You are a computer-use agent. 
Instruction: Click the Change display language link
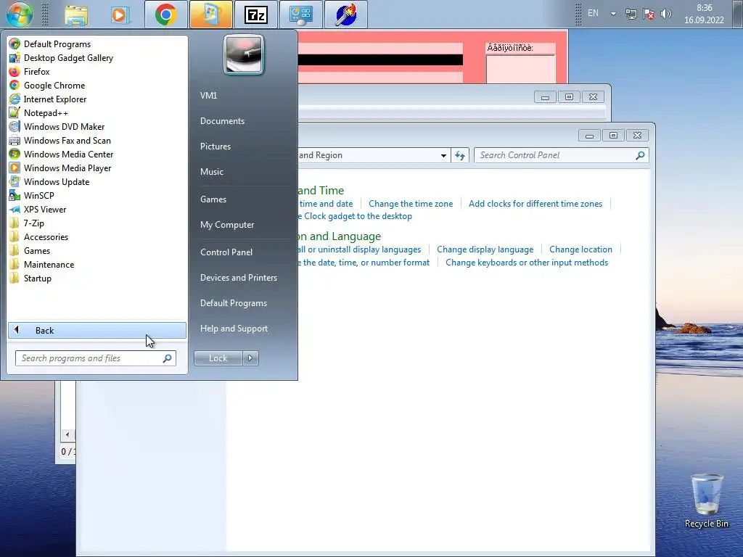[x=485, y=249]
